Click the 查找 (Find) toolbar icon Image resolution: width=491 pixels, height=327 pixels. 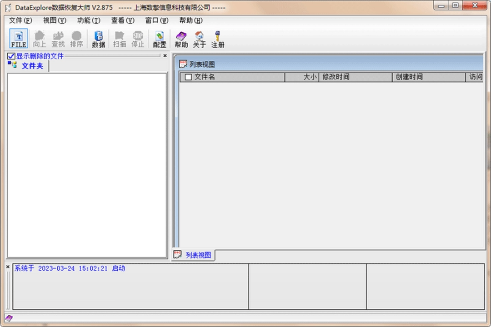58,39
